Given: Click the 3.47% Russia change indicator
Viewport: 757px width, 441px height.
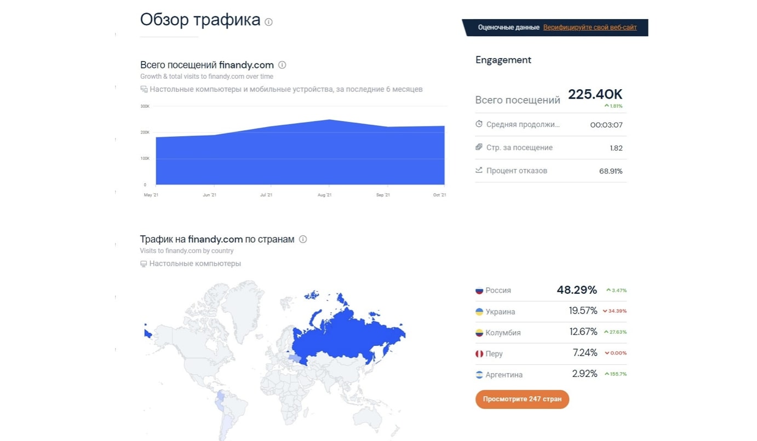Looking at the screenshot, I should (616, 290).
